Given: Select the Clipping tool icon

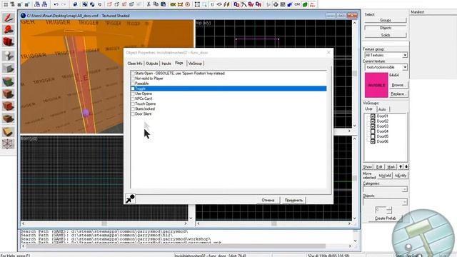Looking at the screenshot, I should coord(8,131).
